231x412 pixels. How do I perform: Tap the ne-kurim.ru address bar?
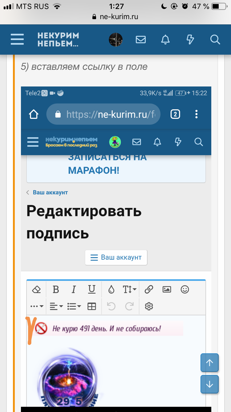115,17
